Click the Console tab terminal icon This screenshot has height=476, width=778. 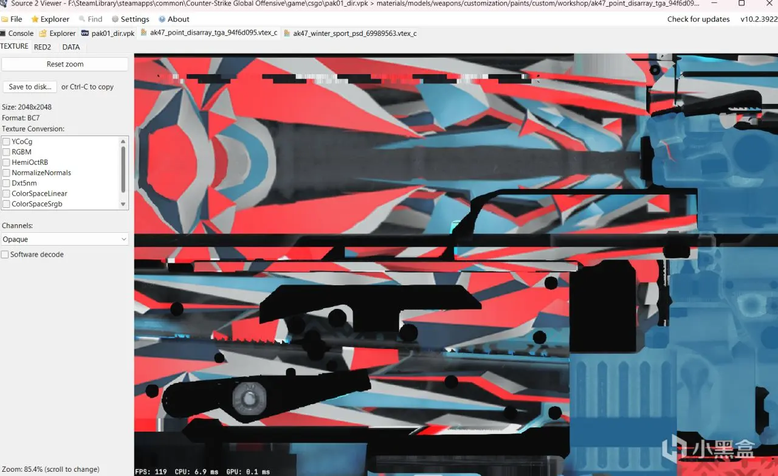point(3,33)
